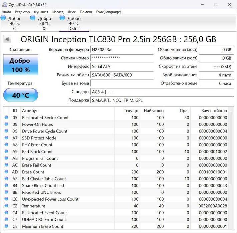Click status dot of Unexpected Power Loss Count
Screen dimensions: 237x233
point(6,199)
